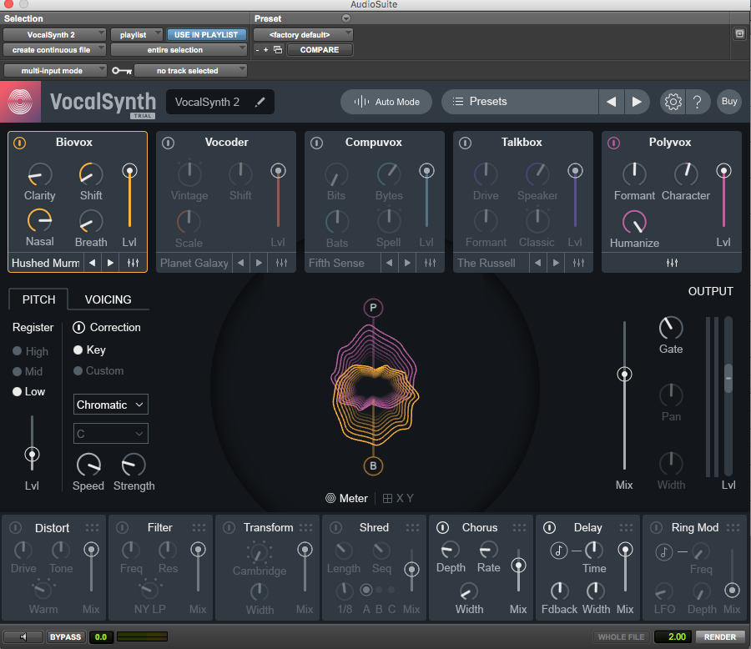Click Ring Mod tempo sync note icon
This screenshot has height=649, width=751.
664,551
